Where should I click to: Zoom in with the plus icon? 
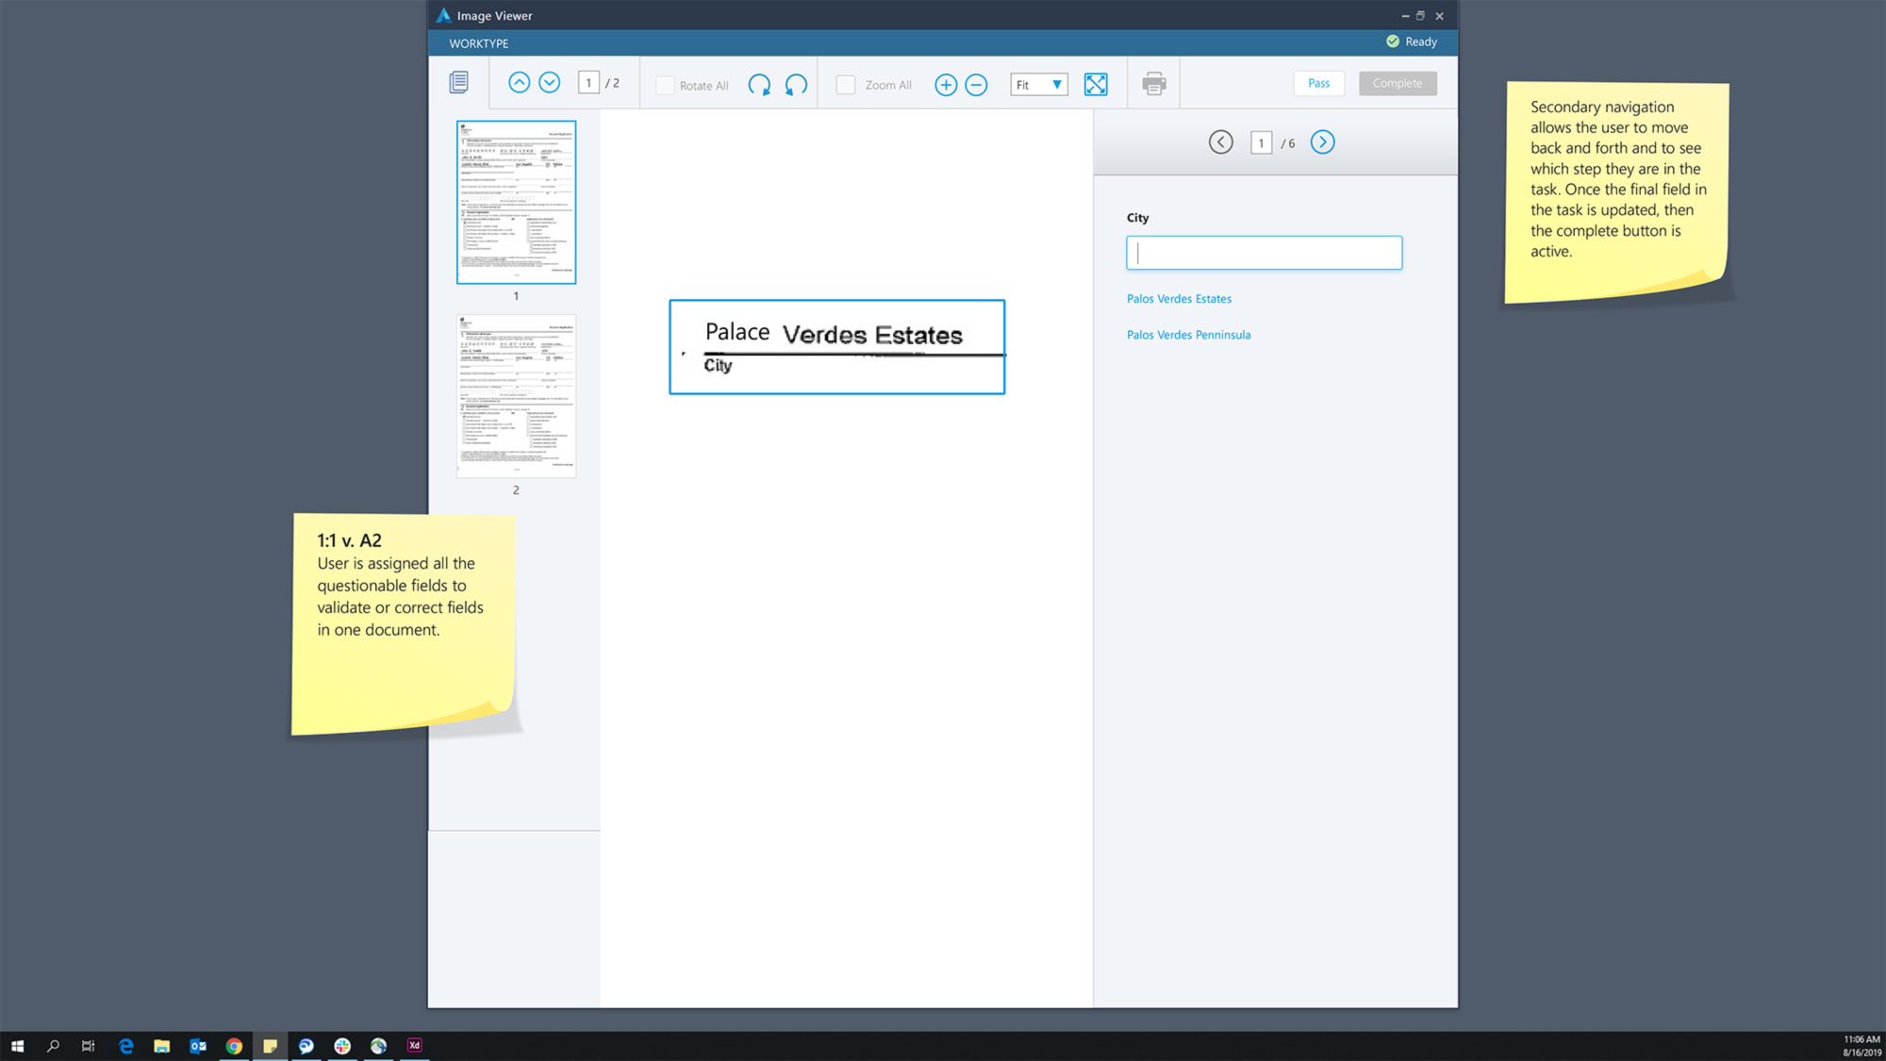point(946,85)
